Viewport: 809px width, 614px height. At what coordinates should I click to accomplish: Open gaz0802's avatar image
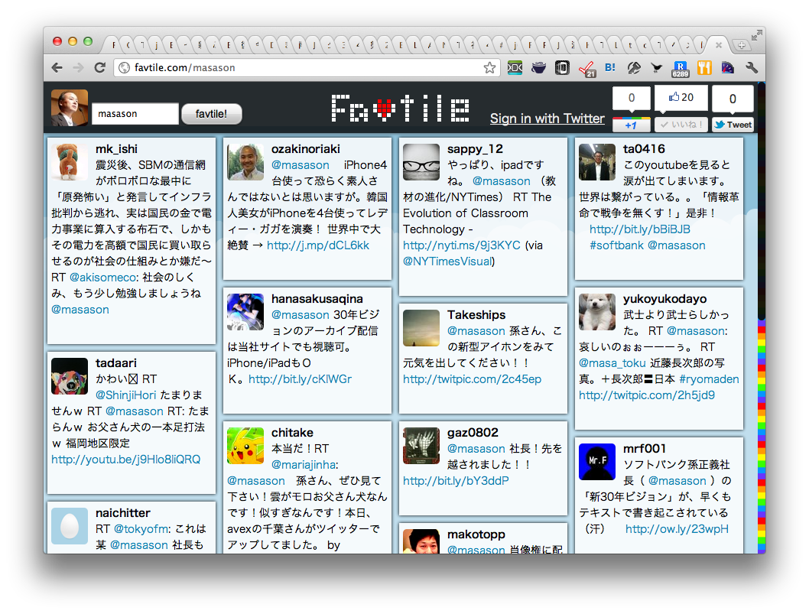coord(421,445)
